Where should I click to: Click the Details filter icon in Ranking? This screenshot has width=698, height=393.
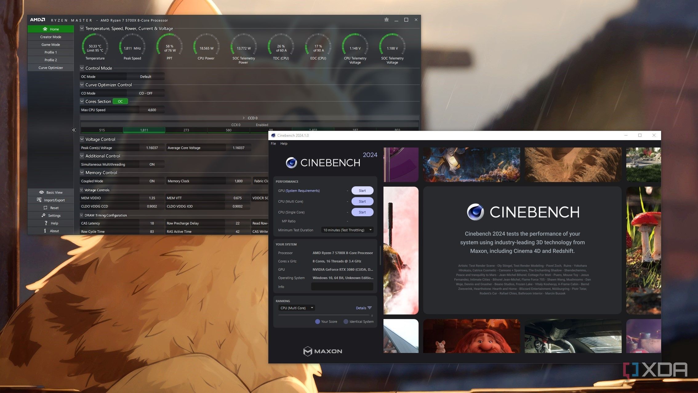(370, 308)
